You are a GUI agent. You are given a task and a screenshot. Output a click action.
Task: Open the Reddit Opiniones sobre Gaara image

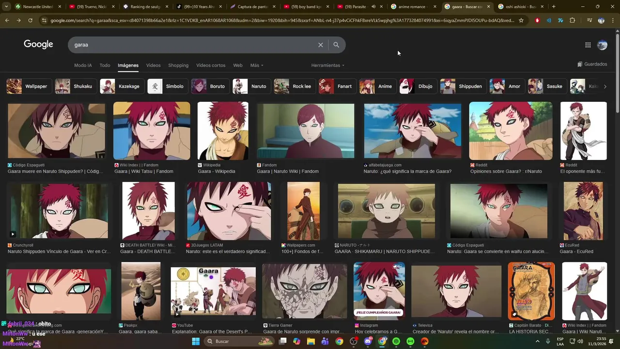pyautogui.click(x=511, y=131)
